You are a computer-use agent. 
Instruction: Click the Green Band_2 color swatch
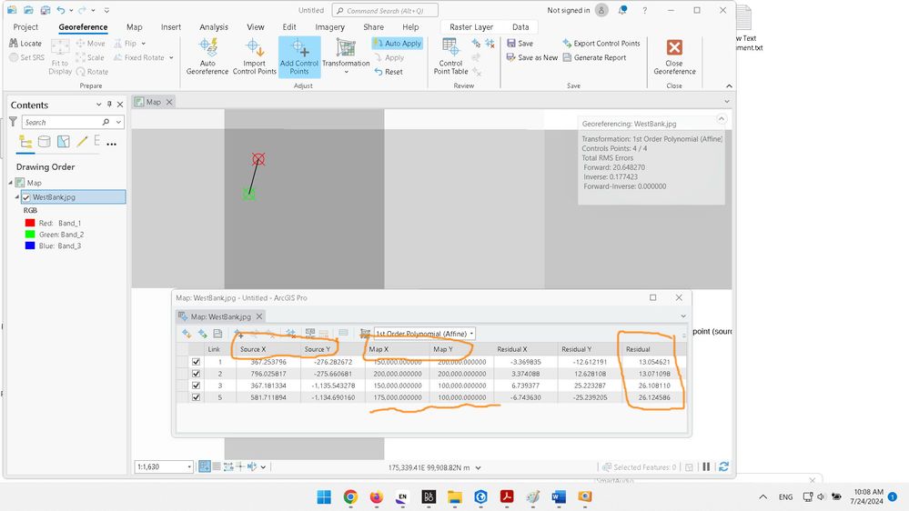pyautogui.click(x=30, y=235)
